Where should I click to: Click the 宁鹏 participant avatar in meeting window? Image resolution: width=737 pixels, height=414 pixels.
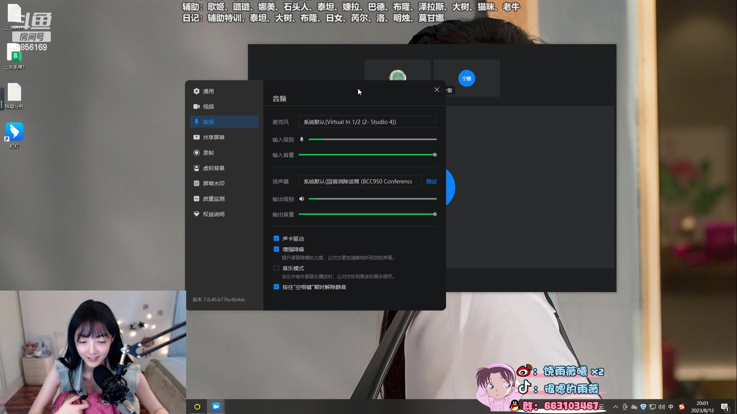tap(467, 79)
